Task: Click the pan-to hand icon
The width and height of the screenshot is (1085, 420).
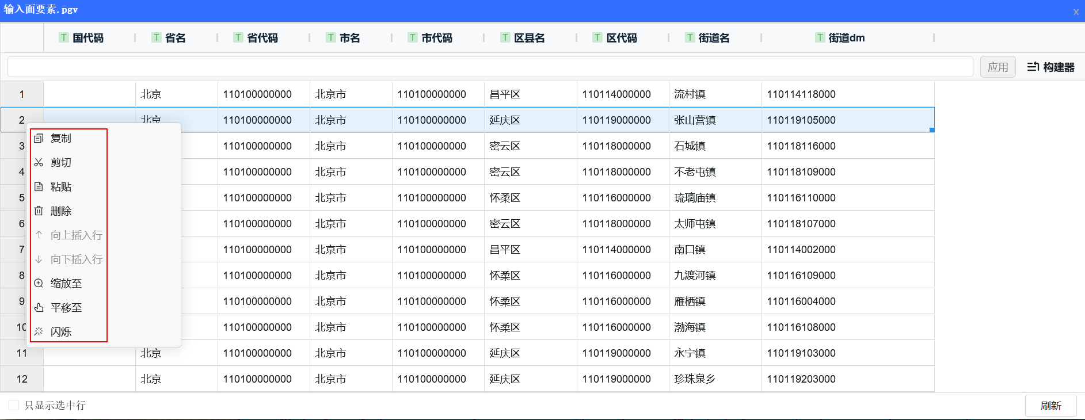Action: point(39,307)
